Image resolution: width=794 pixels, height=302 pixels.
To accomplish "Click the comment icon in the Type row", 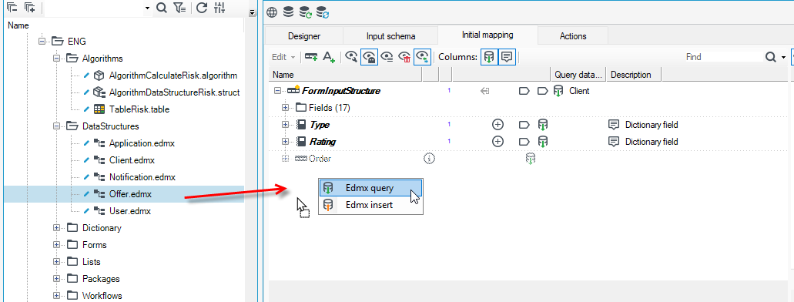I will (614, 125).
